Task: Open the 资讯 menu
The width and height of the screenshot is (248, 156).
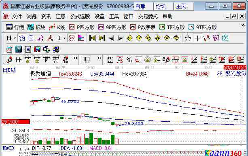Action: (x=46, y=17)
